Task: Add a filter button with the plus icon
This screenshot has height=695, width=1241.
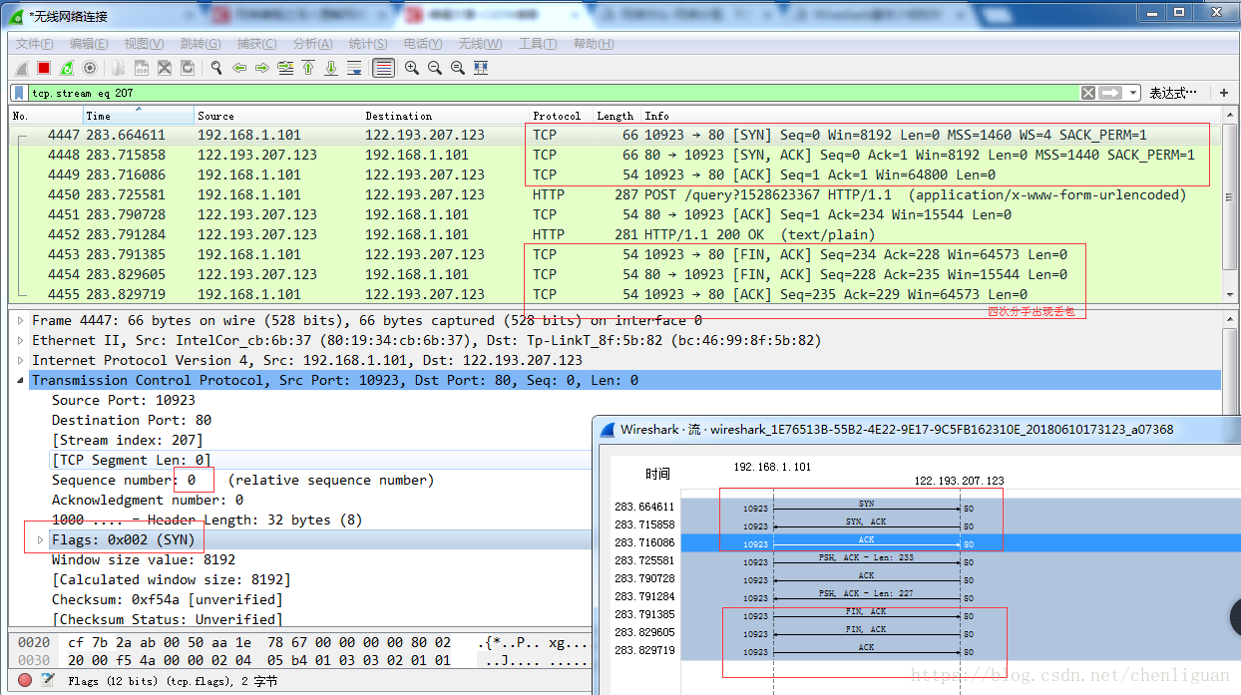Action: pos(1225,93)
